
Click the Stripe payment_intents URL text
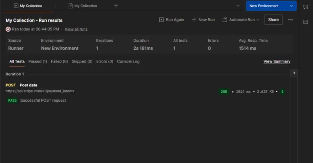(40, 91)
